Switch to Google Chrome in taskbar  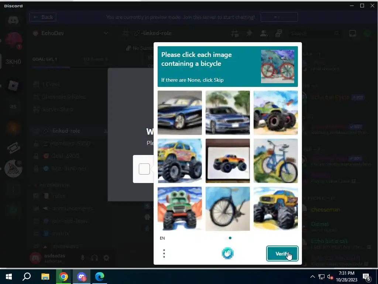click(63, 277)
